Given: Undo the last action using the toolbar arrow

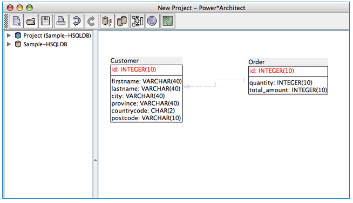Looking at the screenshot, I should pos(77,21).
